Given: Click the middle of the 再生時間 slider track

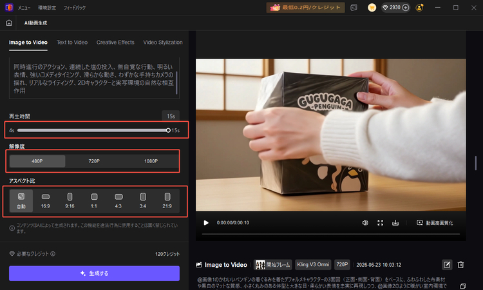Looking at the screenshot, I should (x=92, y=130).
